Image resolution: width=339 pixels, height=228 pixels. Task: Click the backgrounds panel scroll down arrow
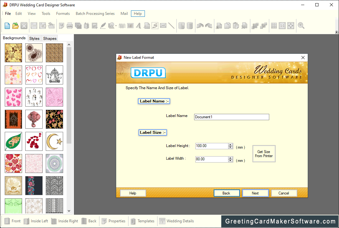[x=69, y=211]
